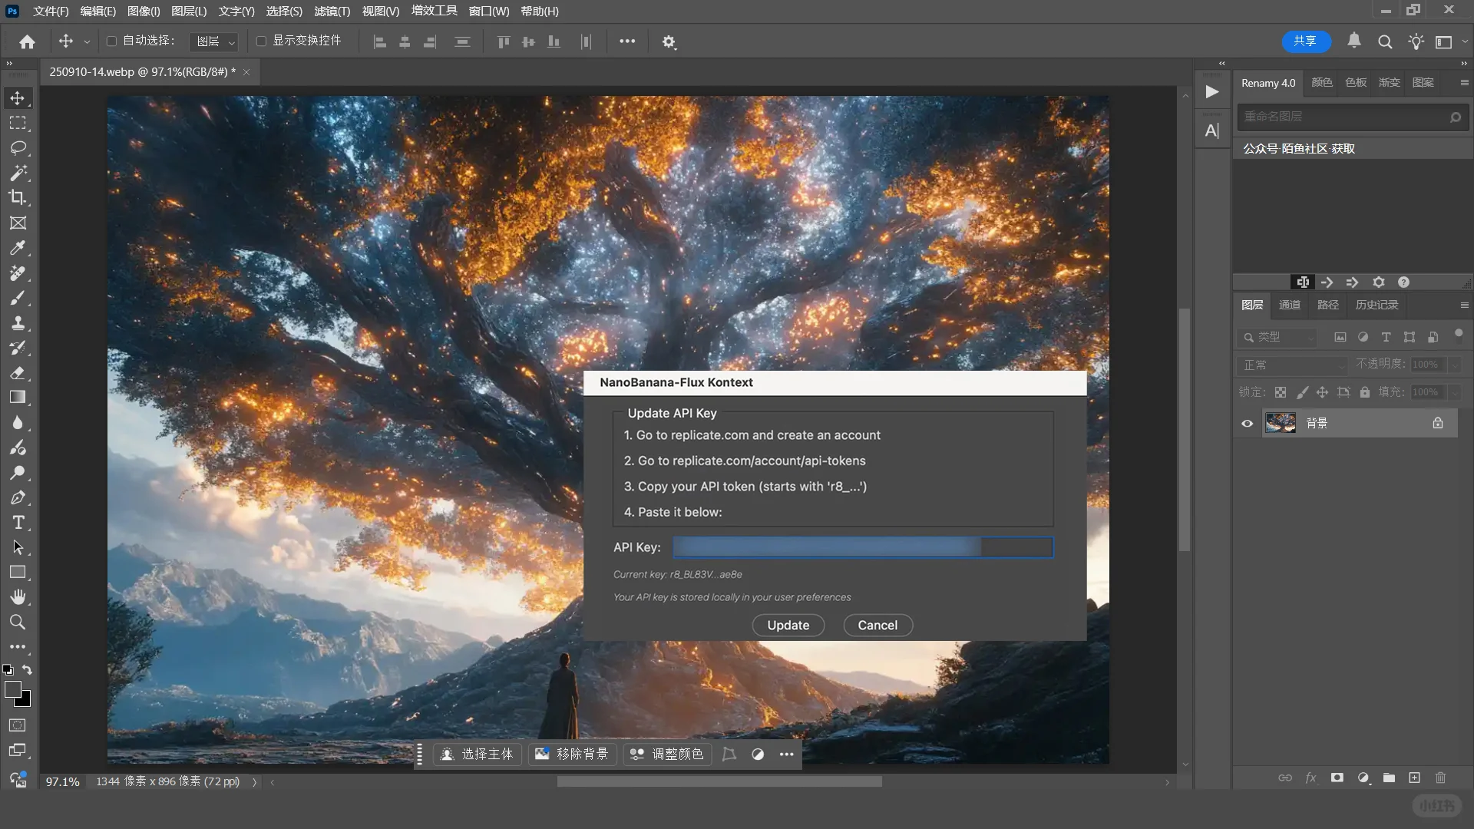Switch to the 通道 tab

[1289, 305]
